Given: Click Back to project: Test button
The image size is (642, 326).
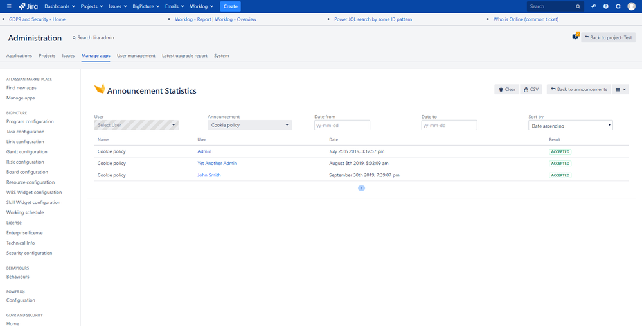Looking at the screenshot, I should coord(609,37).
